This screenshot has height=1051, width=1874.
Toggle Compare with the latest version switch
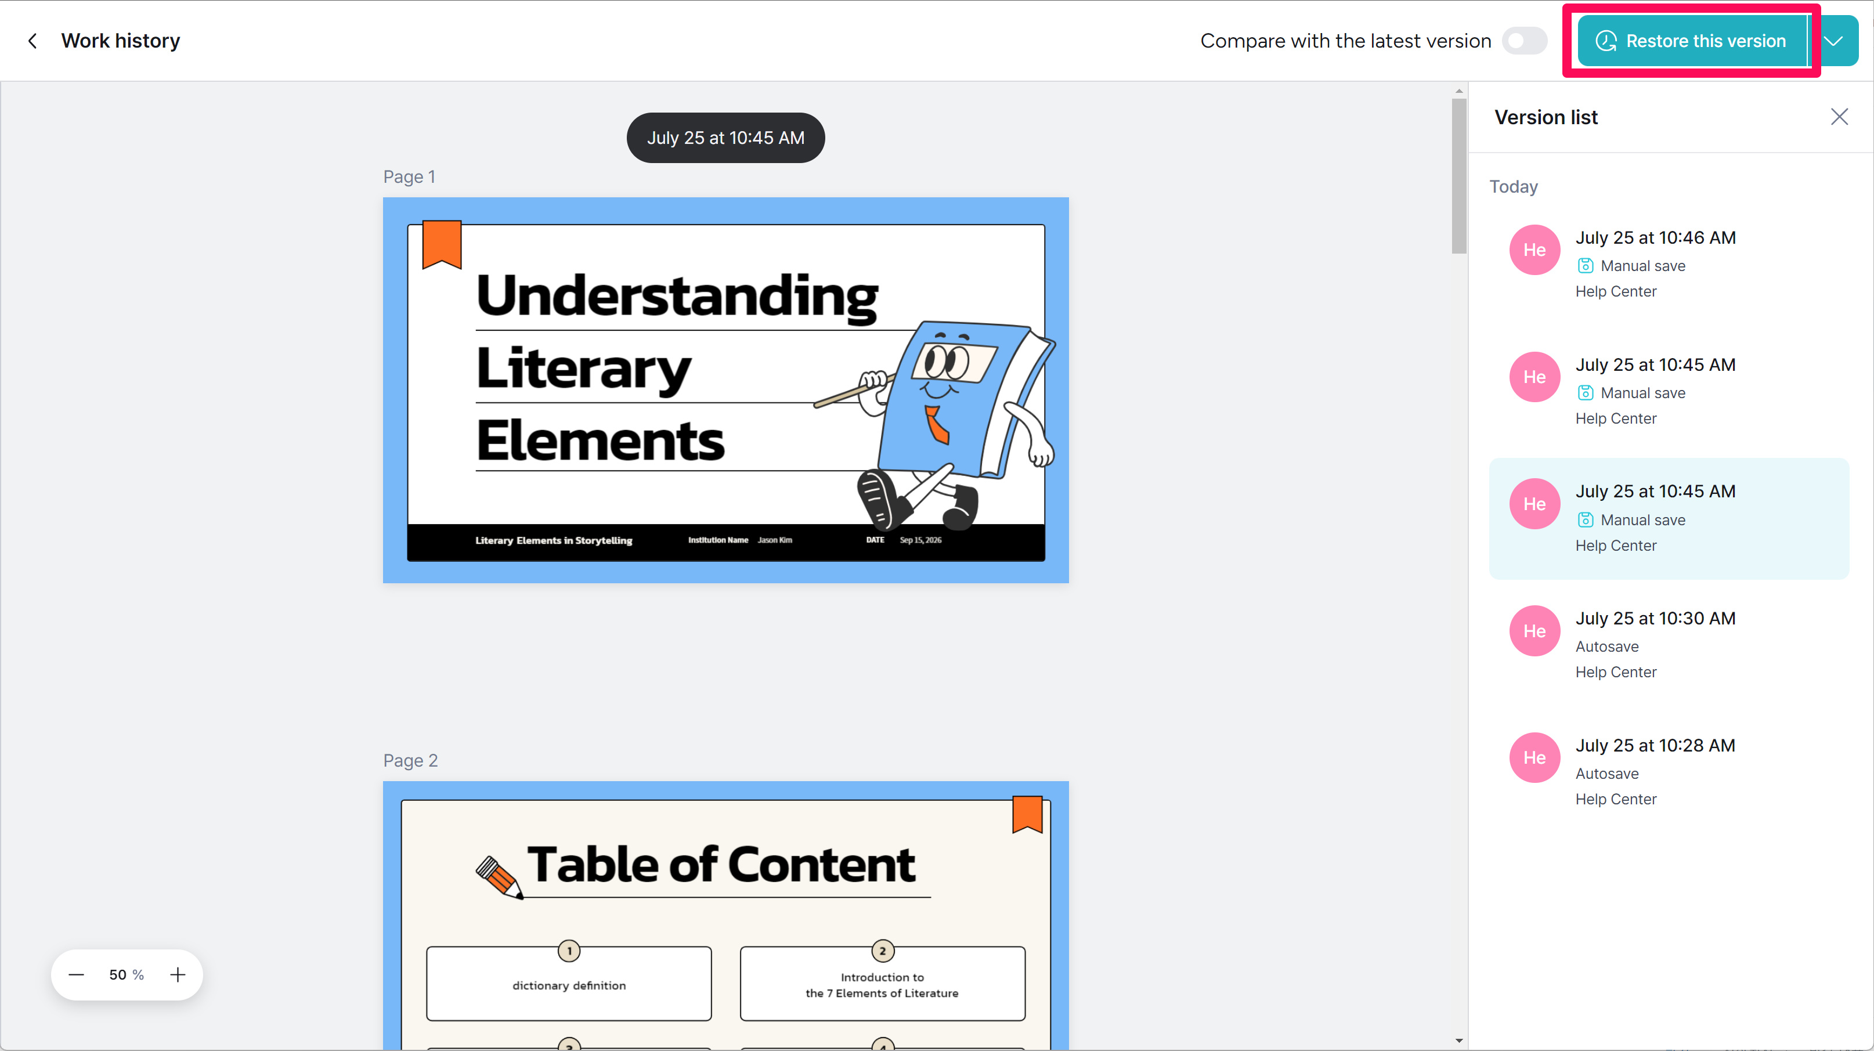click(1525, 41)
